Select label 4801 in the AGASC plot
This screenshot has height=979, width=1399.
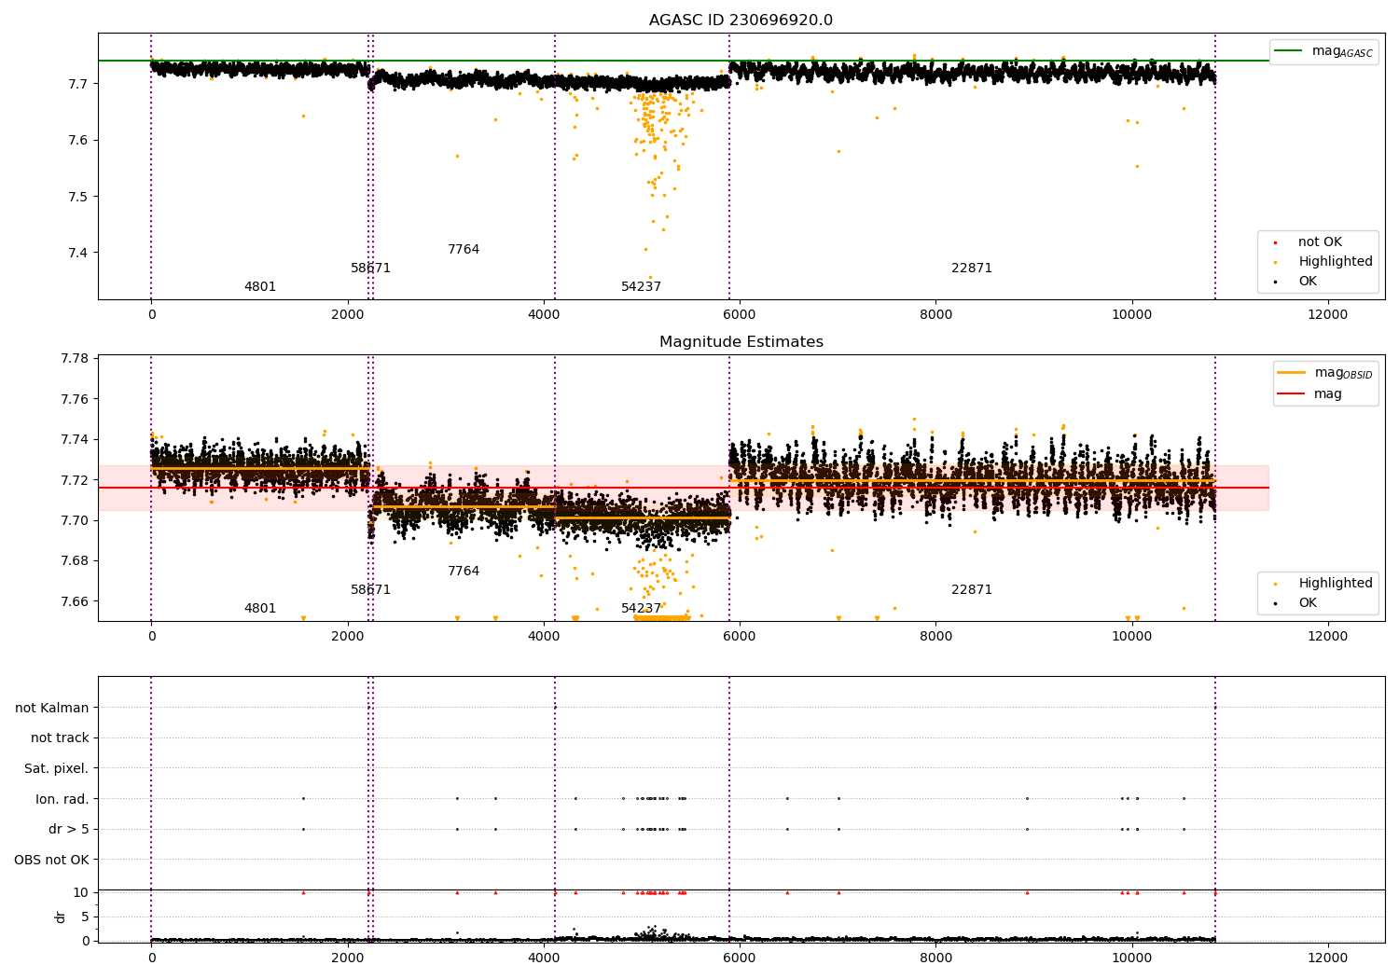pyautogui.click(x=260, y=287)
